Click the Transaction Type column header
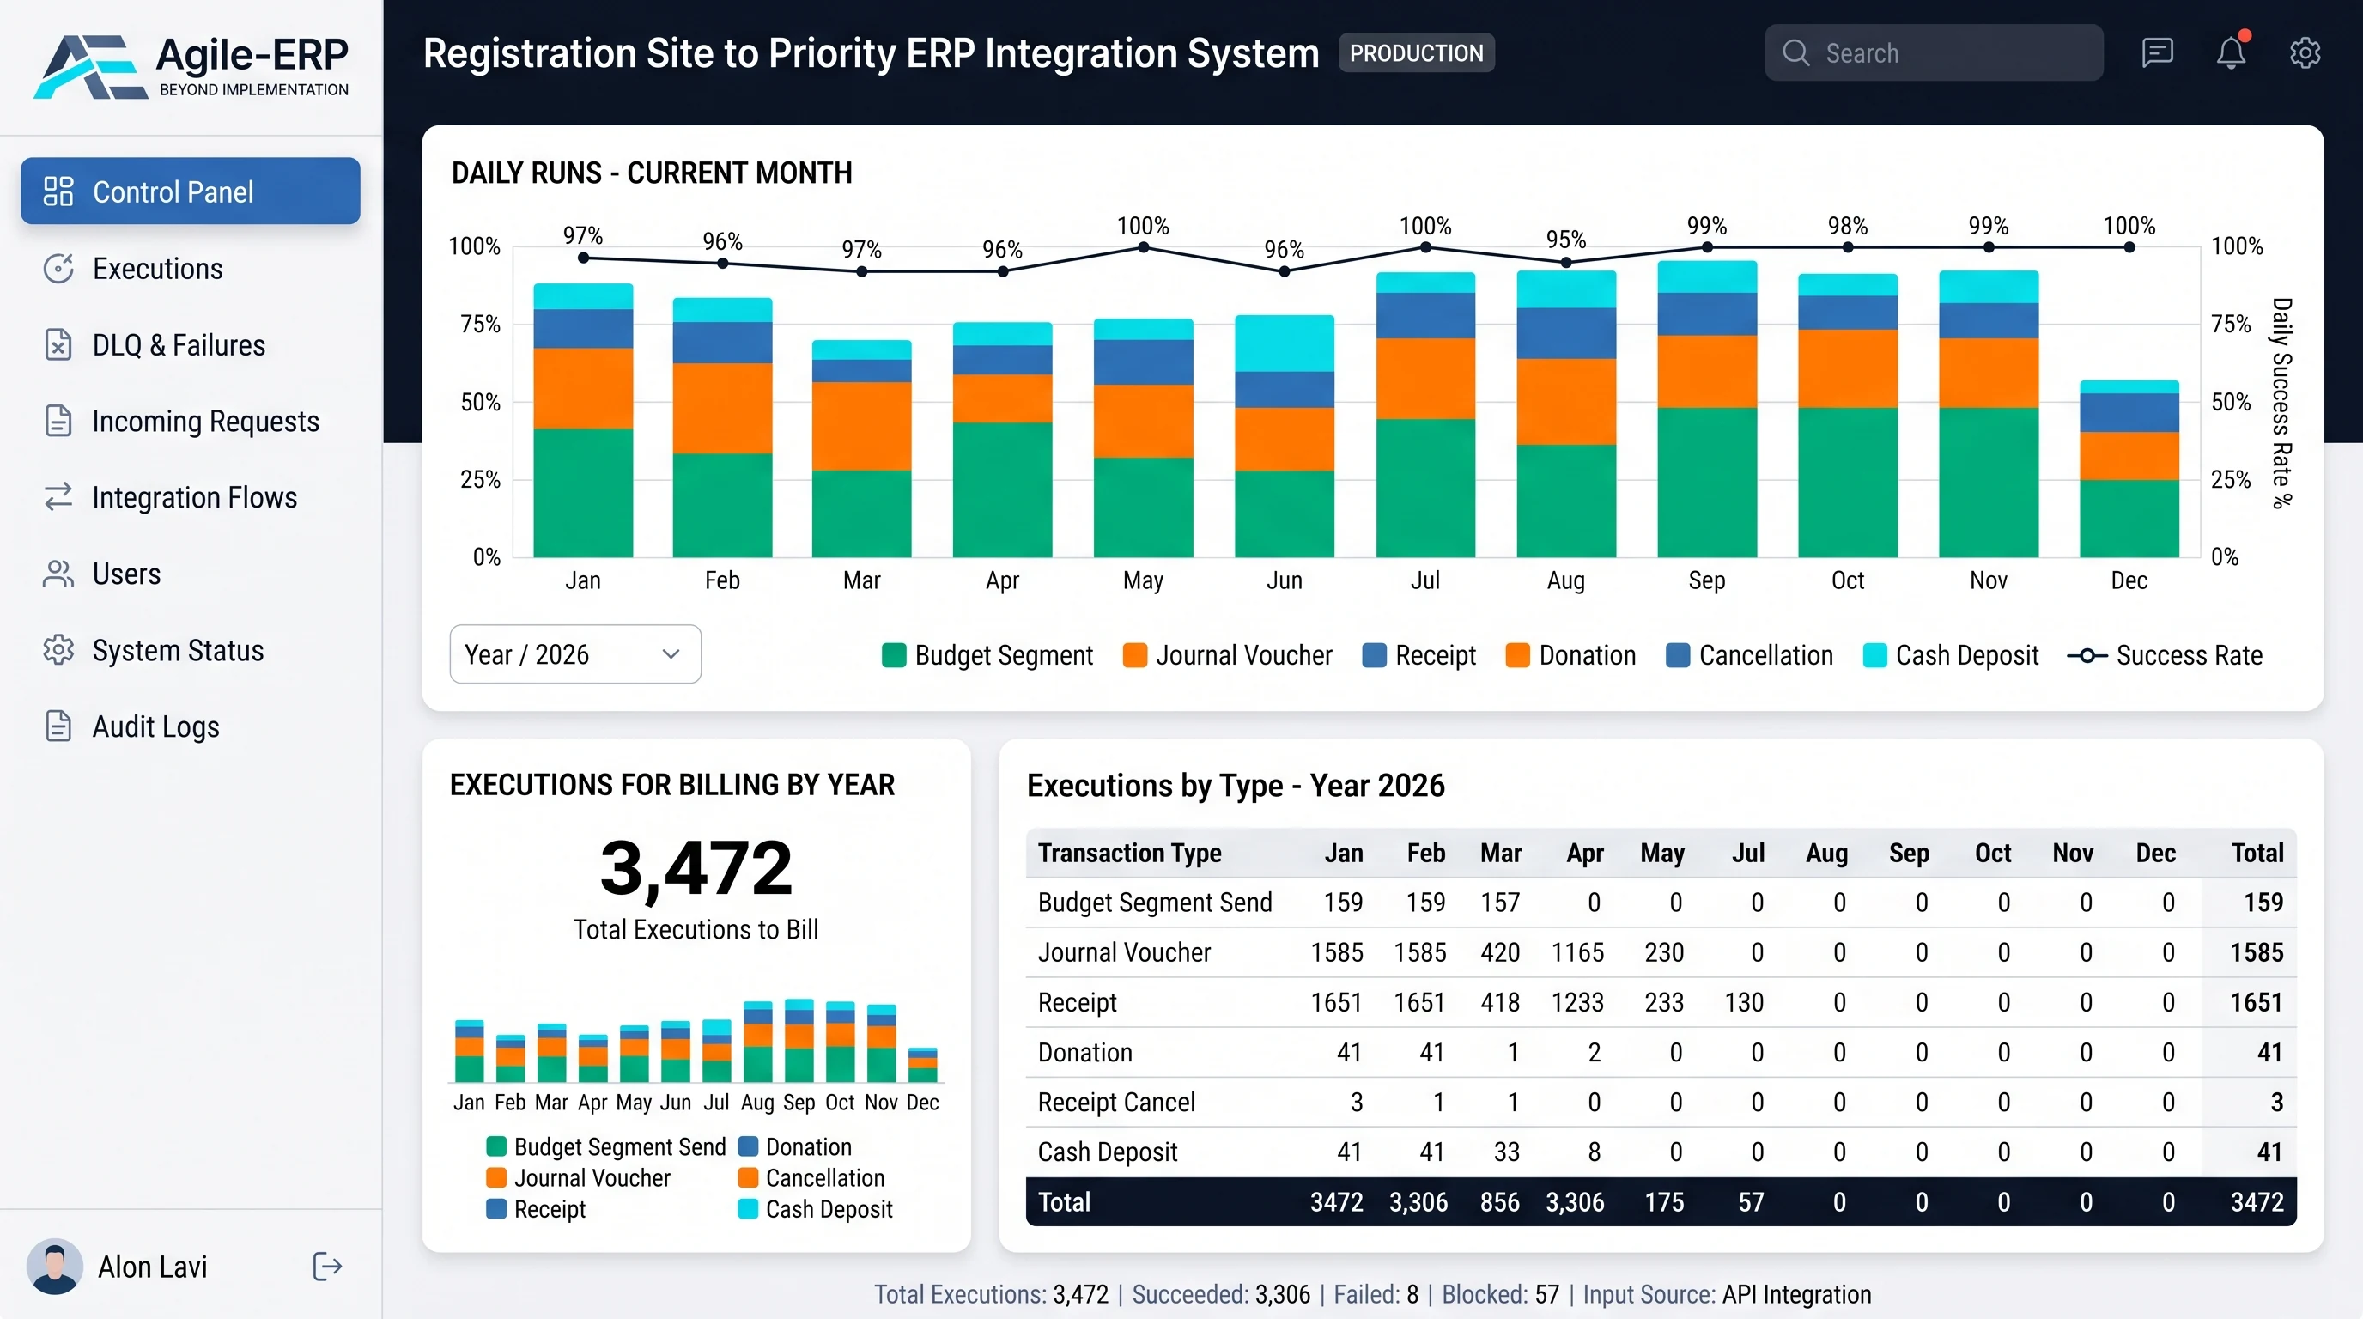 pyautogui.click(x=1129, y=853)
